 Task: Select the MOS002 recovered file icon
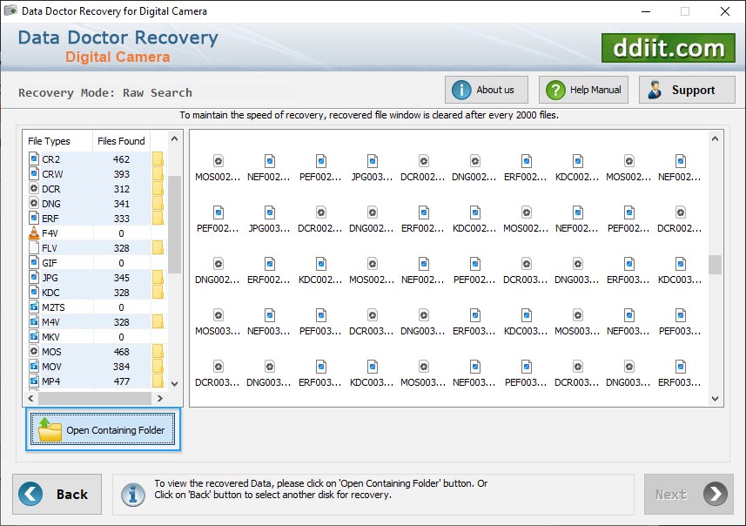coord(217,160)
